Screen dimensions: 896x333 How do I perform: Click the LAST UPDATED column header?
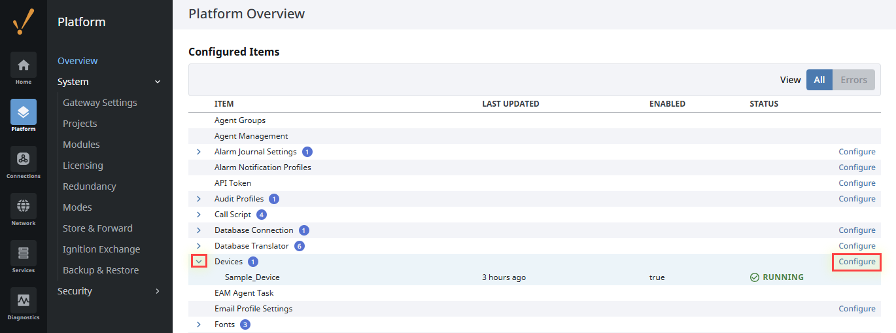511,104
